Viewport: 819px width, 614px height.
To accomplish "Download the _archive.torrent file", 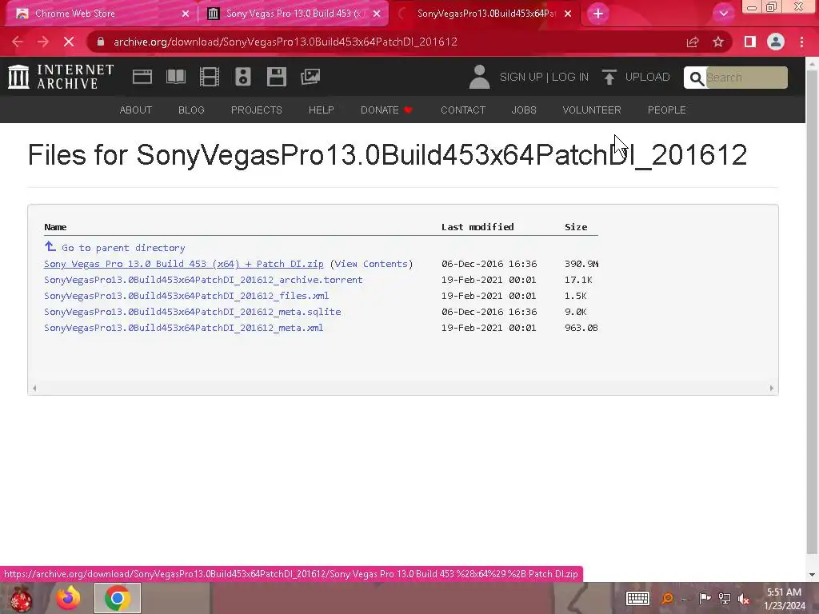I will point(203,280).
